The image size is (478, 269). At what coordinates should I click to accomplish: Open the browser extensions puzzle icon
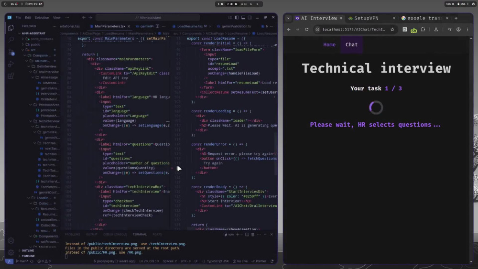click(423, 29)
